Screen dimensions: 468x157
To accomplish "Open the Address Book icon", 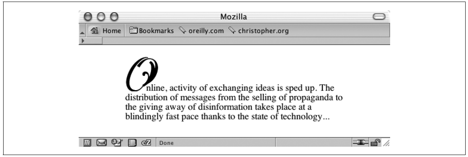I will coord(132,143).
